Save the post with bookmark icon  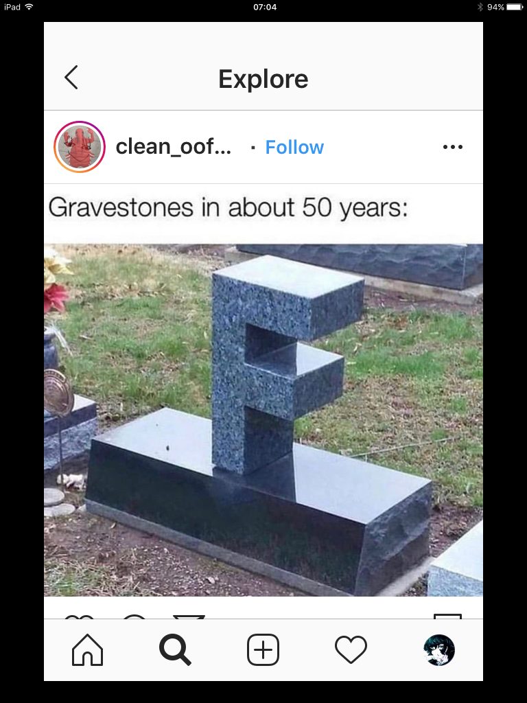[x=447, y=616]
